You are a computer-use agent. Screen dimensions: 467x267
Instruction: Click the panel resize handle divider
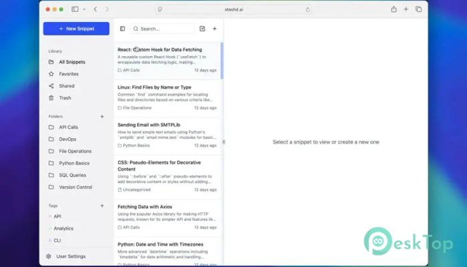(223, 142)
